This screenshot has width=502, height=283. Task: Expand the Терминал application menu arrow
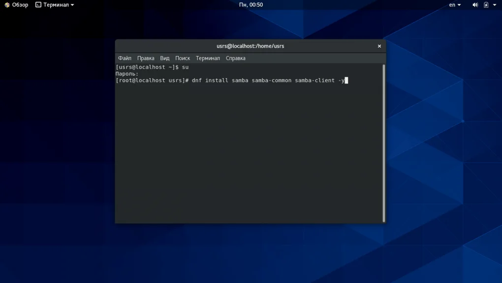pos(72,5)
